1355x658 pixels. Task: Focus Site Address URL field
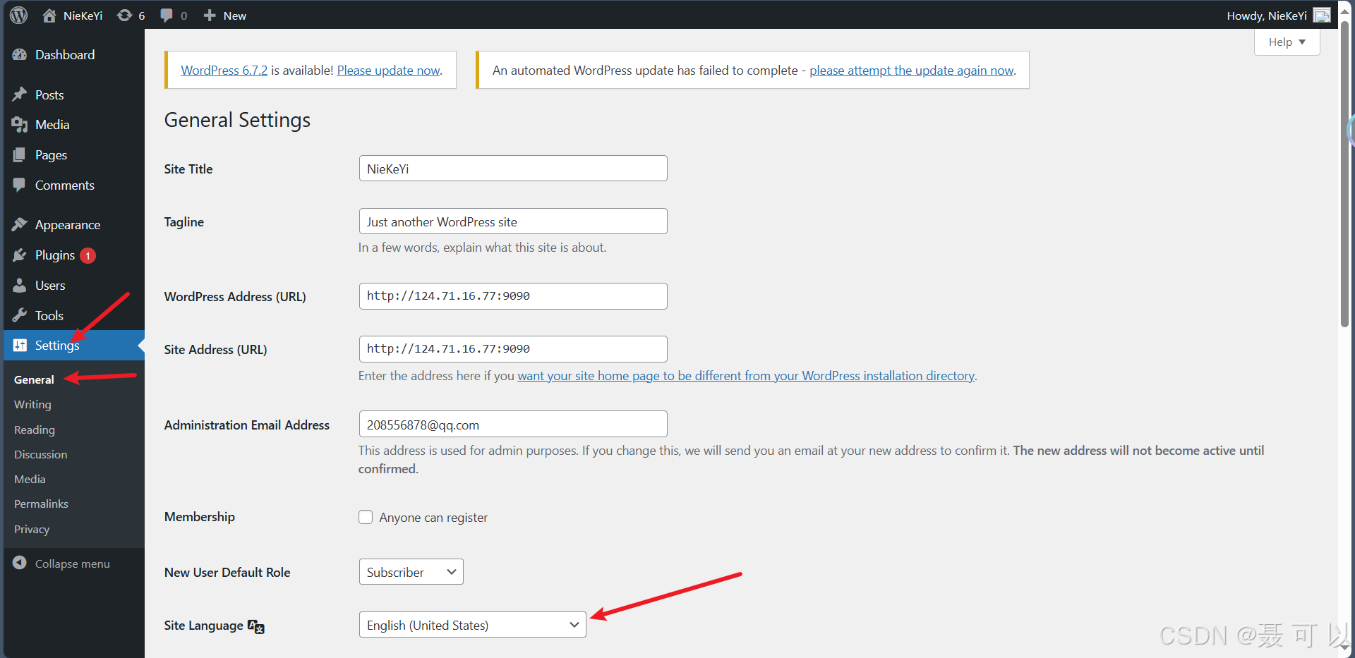(513, 349)
